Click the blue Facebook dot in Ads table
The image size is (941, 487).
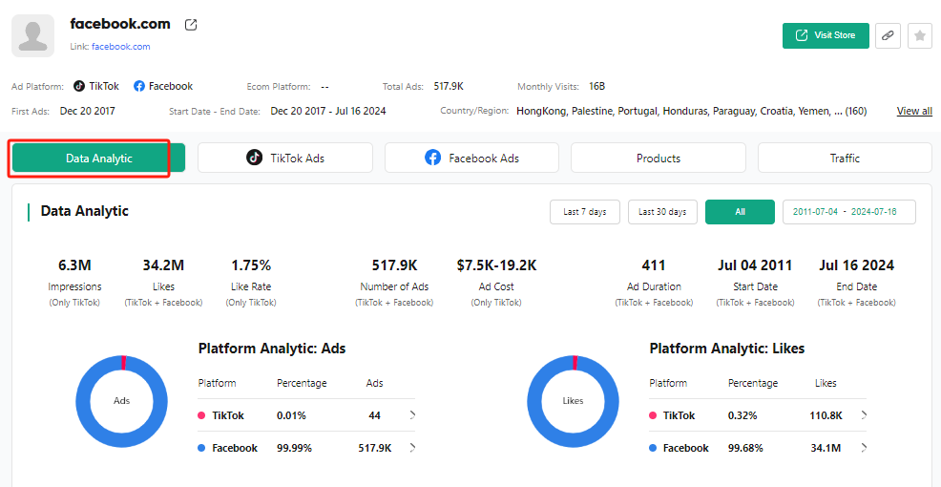click(x=201, y=448)
